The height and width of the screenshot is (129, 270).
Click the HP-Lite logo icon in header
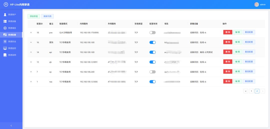(6, 4)
